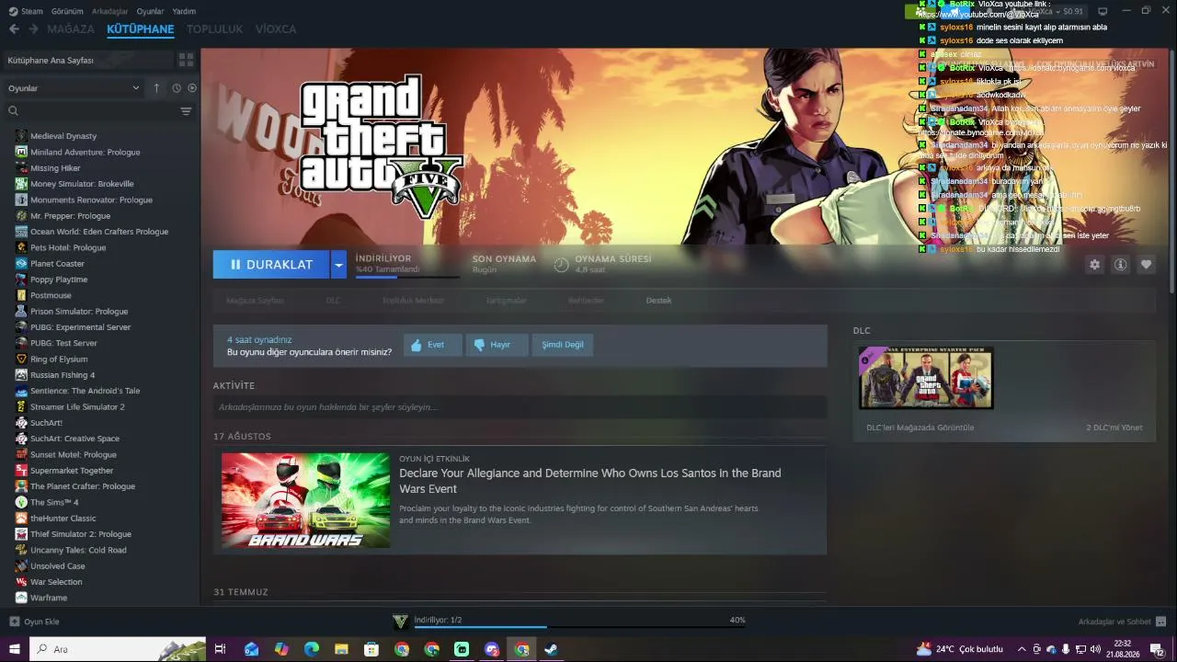The image size is (1177, 662).
Task: Click the Medieval Dynasty game icon
Action: click(x=21, y=136)
